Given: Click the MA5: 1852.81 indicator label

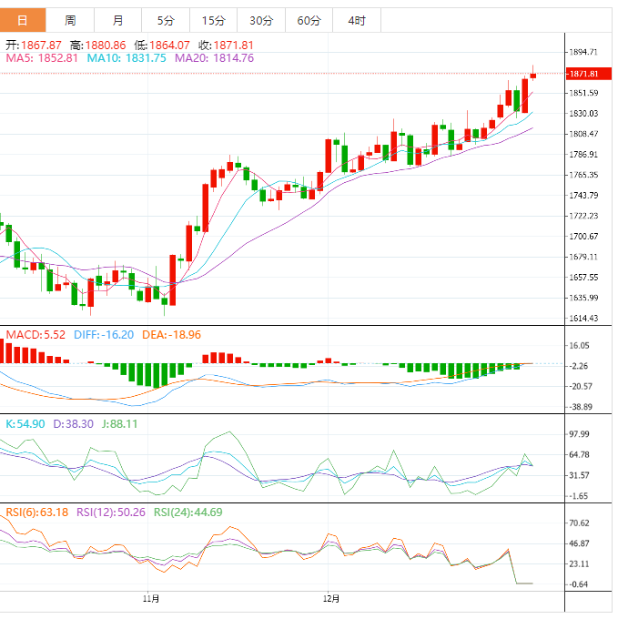Looking at the screenshot, I should 42,58.
